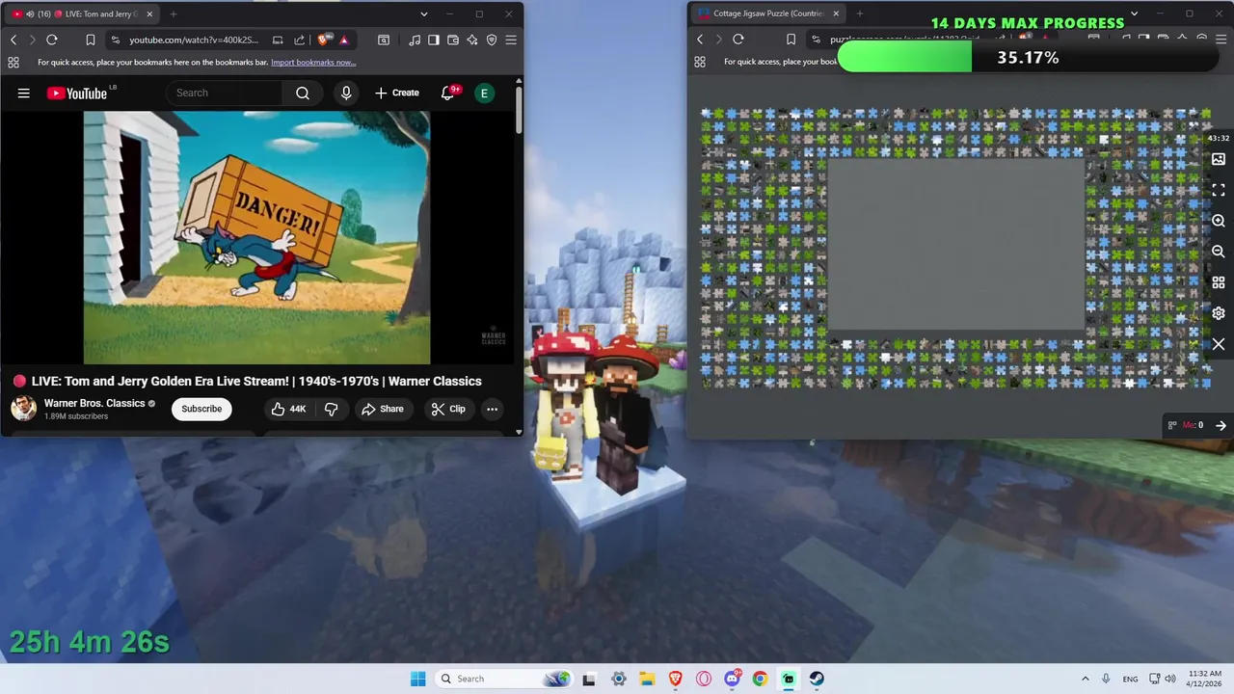Open Warner Bros. Classics channel avatar
1234x694 pixels.
click(x=24, y=409)
